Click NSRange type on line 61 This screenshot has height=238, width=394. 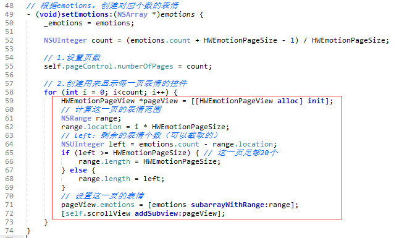pos(76,118)
